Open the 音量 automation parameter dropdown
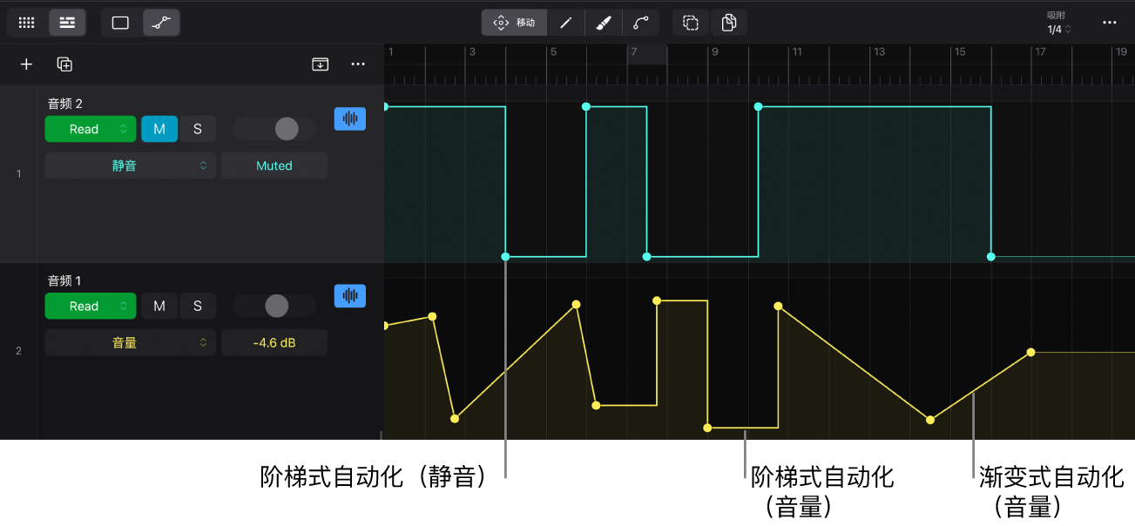The image size is (1135, 526). click(x=131, y=342)
